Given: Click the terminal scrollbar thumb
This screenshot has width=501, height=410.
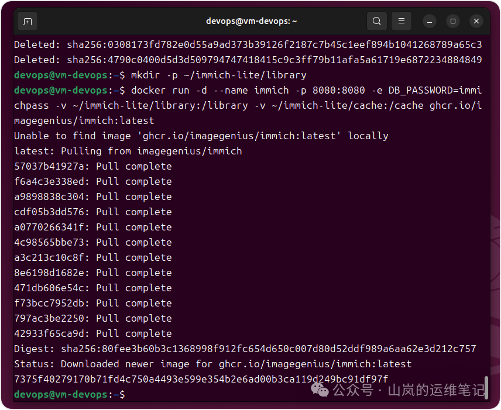Looking at the screenshot, I should click(486, 388).
